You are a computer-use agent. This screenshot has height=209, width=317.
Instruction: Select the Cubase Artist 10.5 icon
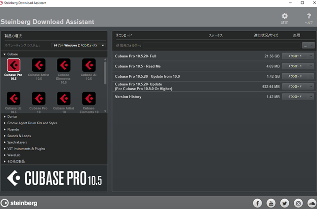[39, 65]
